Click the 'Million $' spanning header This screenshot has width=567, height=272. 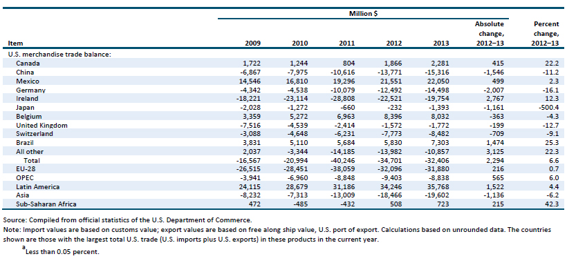click(364, 14)
